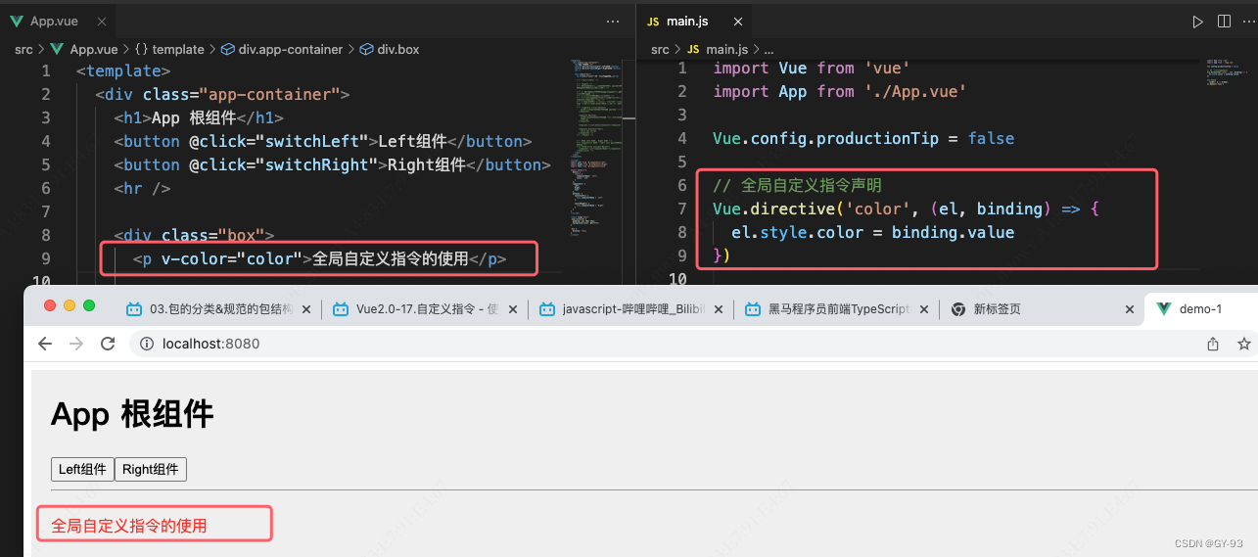
Task: Maximize the browser window with green button
Action: [89, 305]
